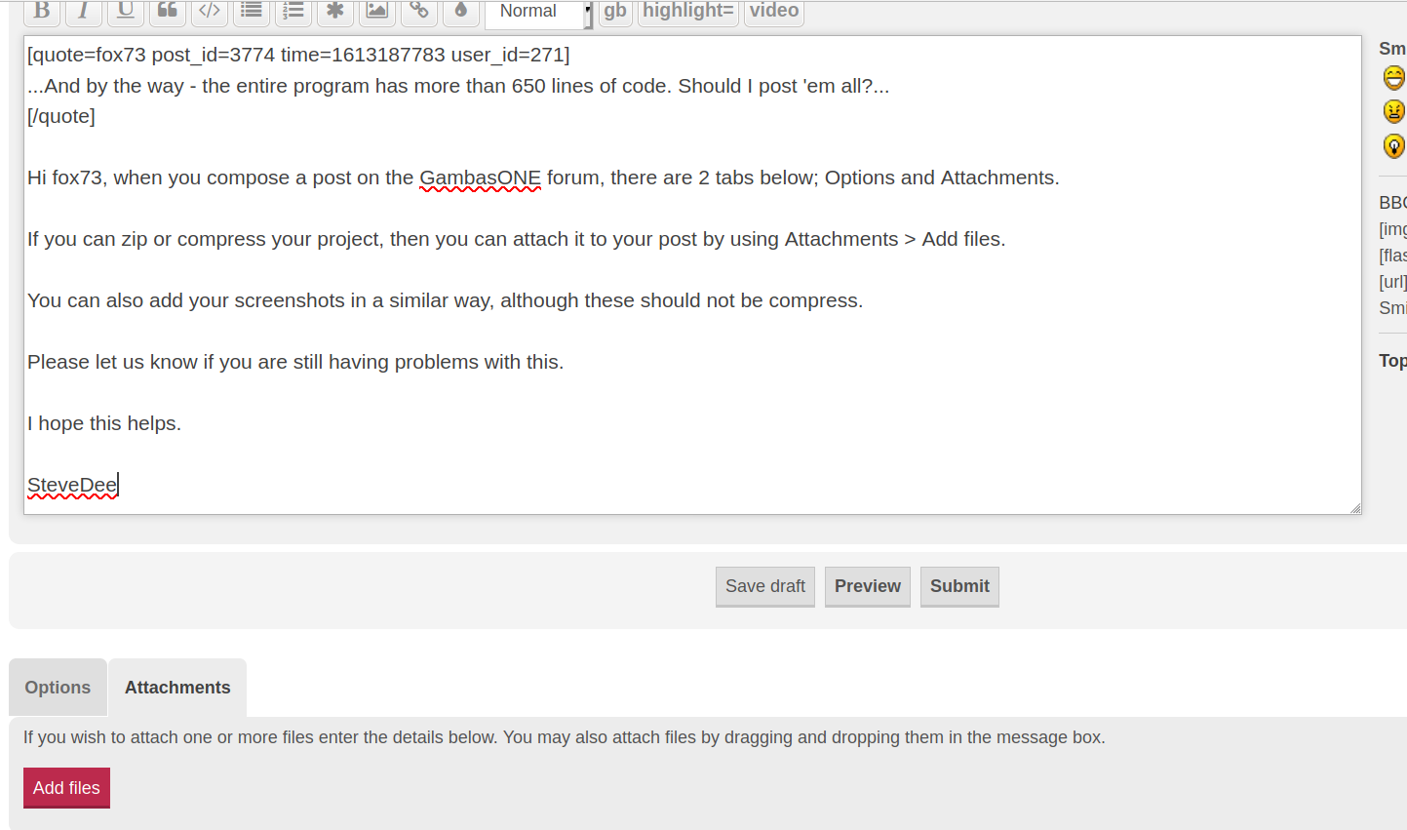Add a list item asterisk

(x=335, y=12)
